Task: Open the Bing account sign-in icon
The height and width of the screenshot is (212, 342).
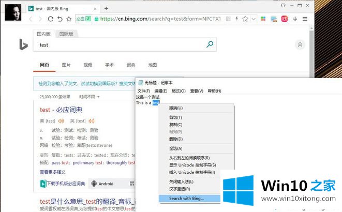Action: click(300, 44)
